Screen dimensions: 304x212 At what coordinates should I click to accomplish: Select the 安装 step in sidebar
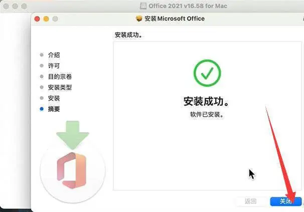54,98
